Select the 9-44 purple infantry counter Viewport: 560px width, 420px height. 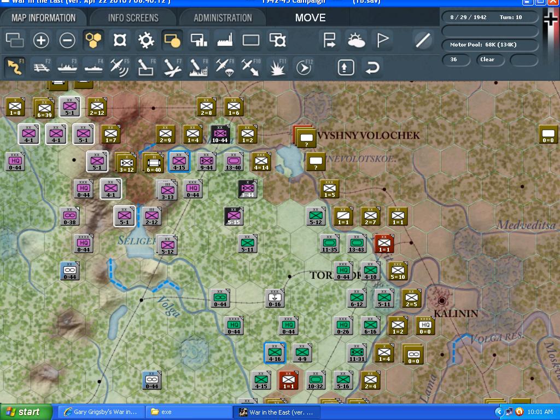coord(206,161)
